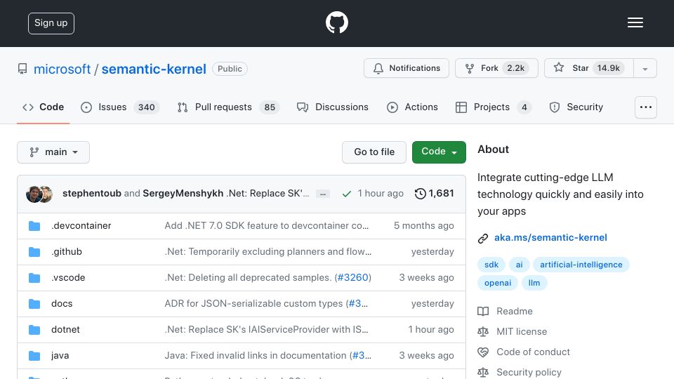
Task: Click the java folder icon
Action: point(34,356)
